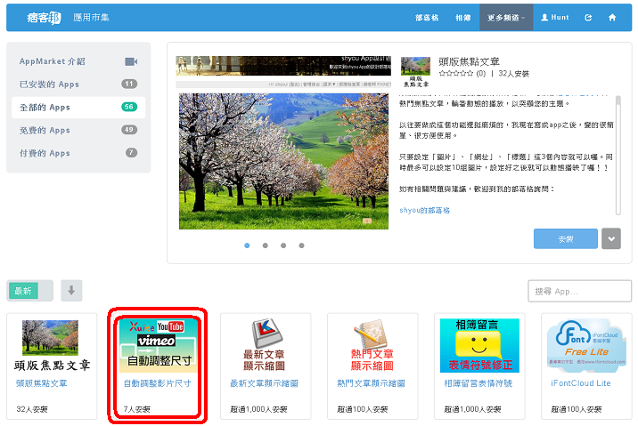Click the large cherry tree preview image

pyautogui.click(x=283, y=161)
